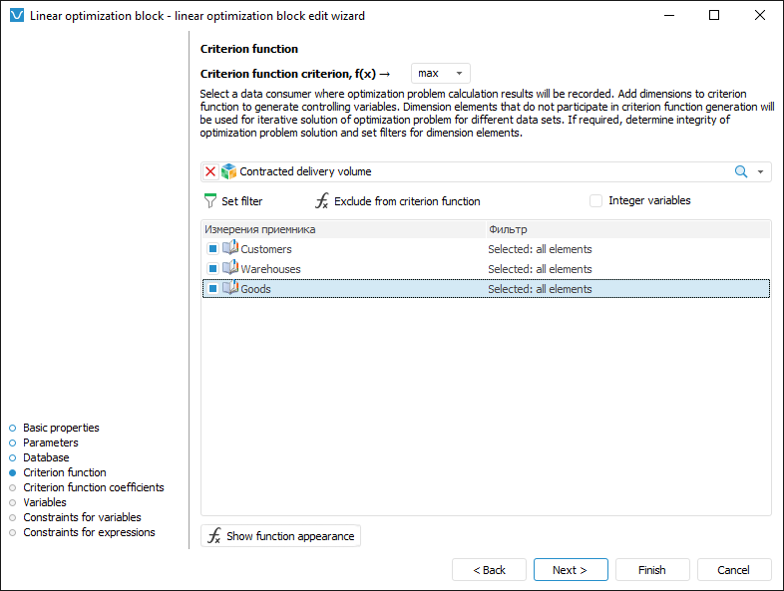Click the Contracted delivery volume cube icon
784x591 pixels.
tap(229, 171)
